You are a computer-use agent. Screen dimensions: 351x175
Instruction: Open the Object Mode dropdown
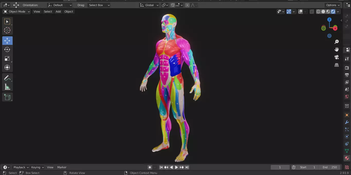click(x=16, y=12)
